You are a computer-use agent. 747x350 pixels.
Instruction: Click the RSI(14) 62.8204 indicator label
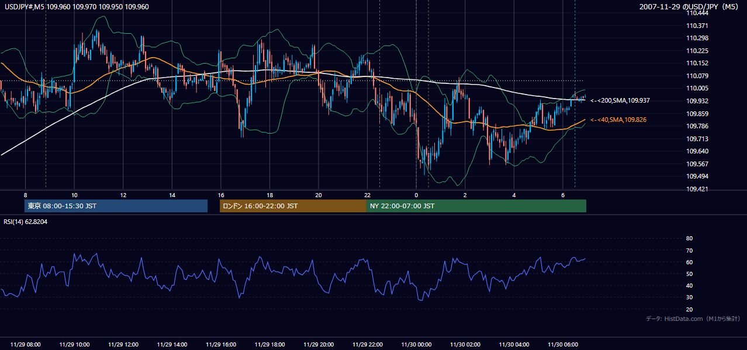point(26,222)
